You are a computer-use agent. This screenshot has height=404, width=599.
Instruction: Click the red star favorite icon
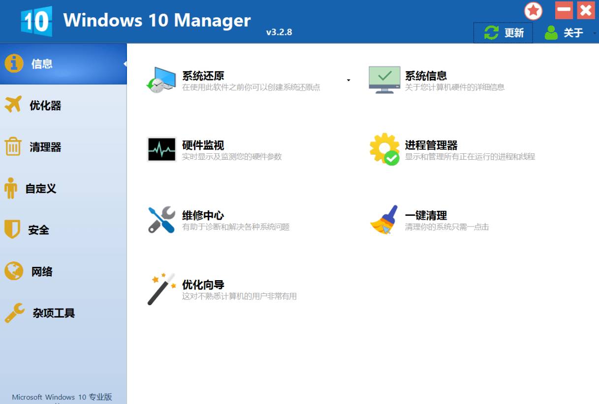pos(533,11)
